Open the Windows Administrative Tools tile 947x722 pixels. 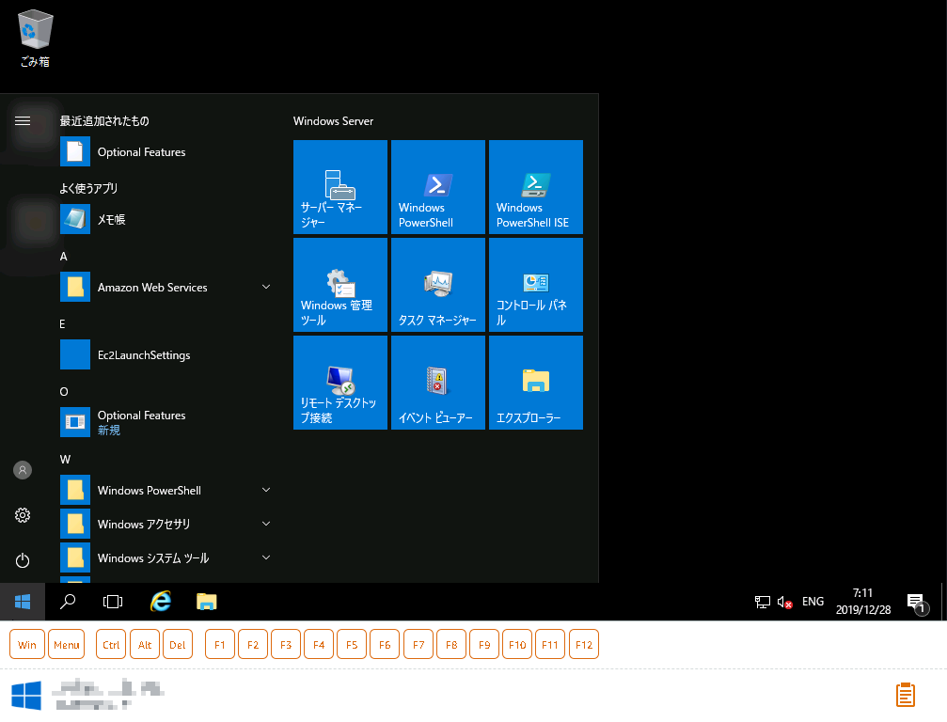click(x=340, y=285)
